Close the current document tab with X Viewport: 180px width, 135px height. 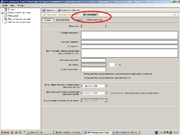(178, 14)
